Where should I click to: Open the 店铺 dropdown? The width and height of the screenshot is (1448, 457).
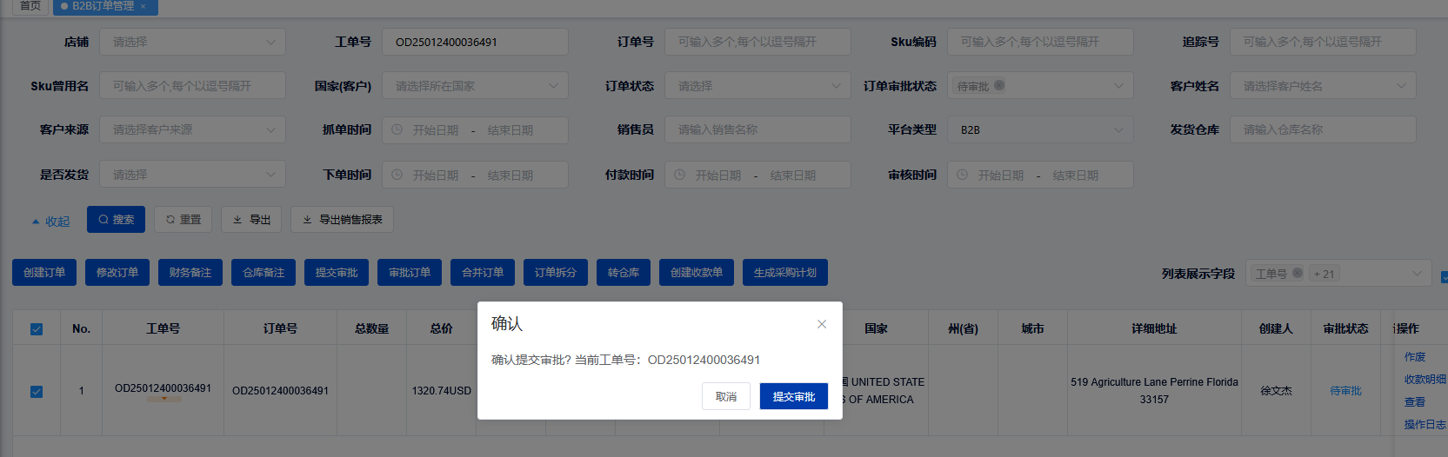point(192,42)
